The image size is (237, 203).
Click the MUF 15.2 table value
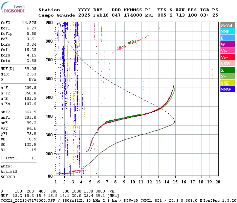coord(17,196)
